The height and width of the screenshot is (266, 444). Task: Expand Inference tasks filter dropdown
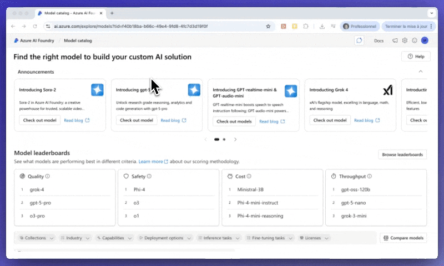[x=219, y=238]
